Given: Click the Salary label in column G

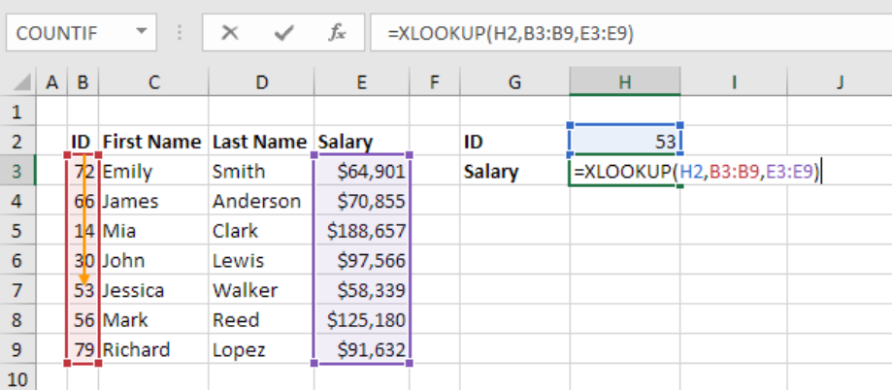Looking at the screenshot, I should tap(514, 171).
